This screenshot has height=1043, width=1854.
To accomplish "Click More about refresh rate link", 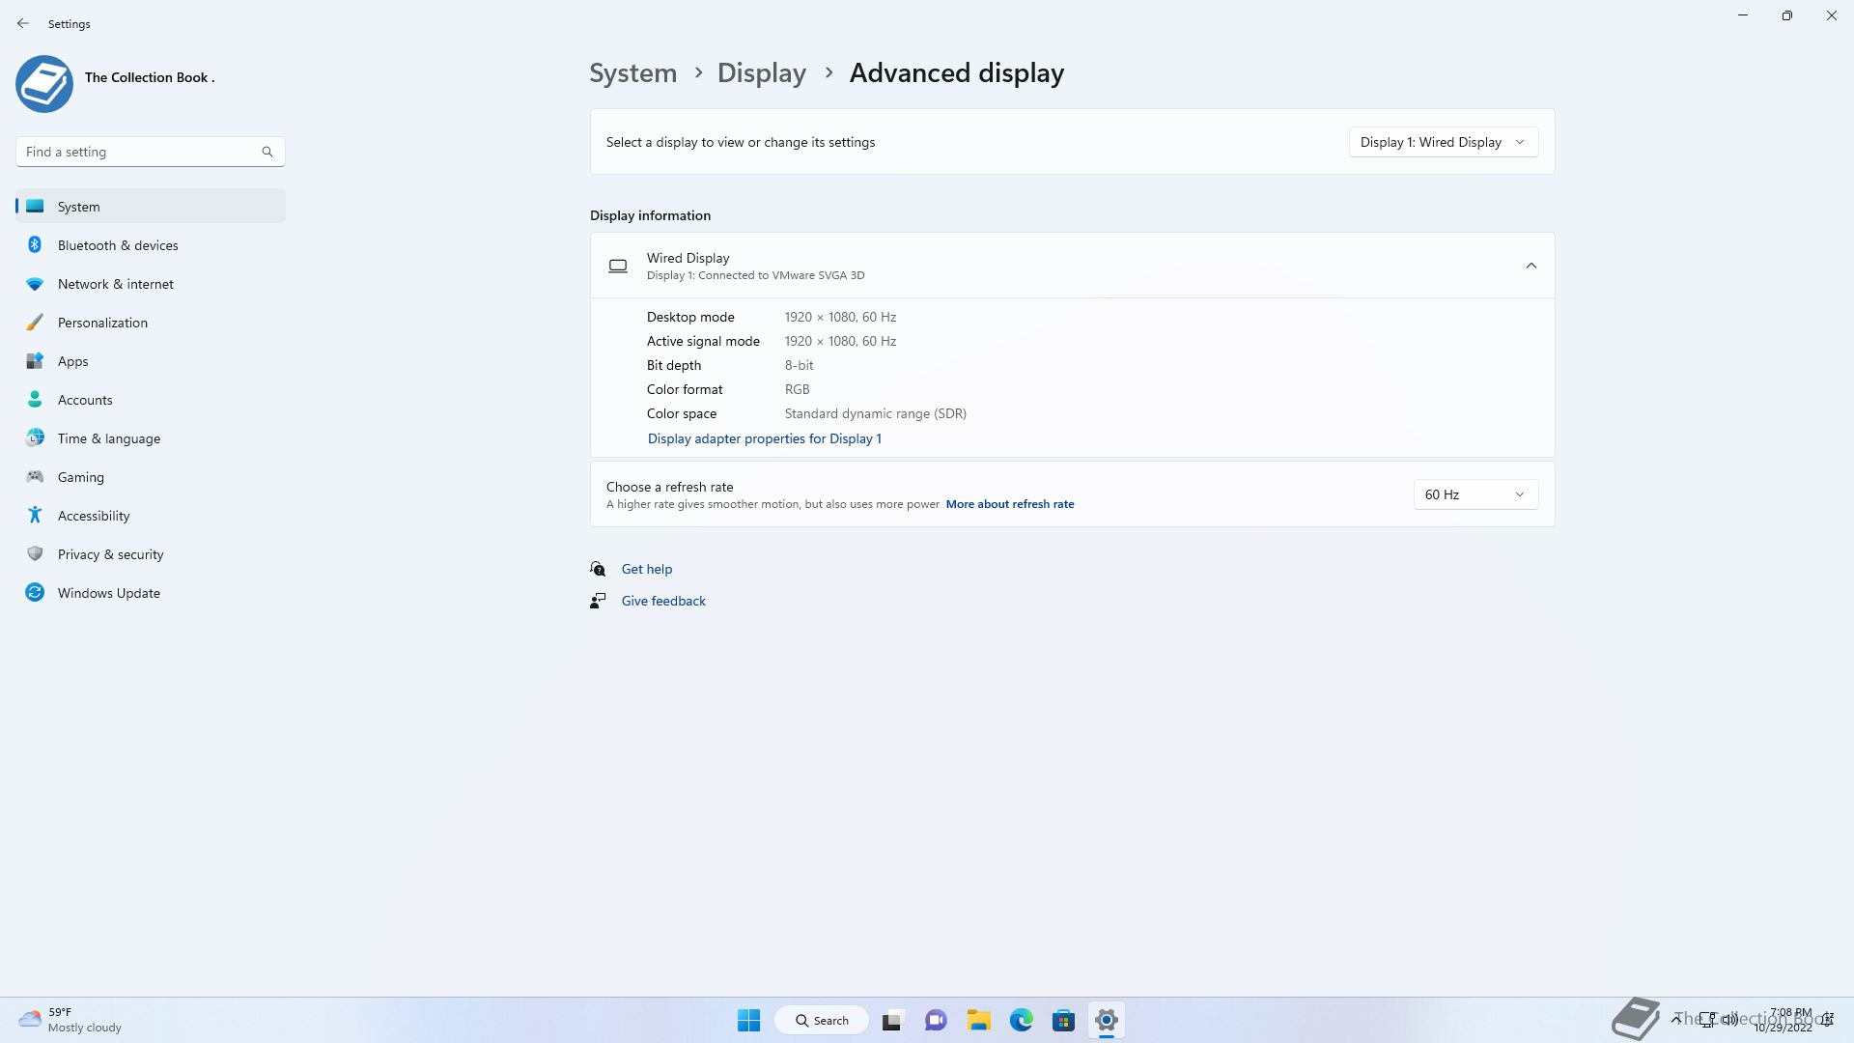I will coord(1009,504).
